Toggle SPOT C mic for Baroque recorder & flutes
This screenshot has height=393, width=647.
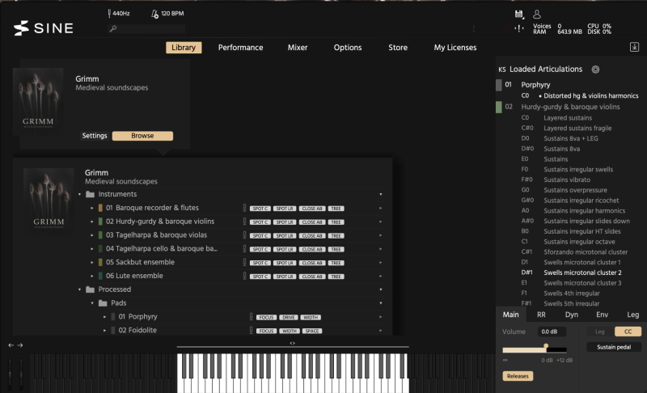pos(260,209)
